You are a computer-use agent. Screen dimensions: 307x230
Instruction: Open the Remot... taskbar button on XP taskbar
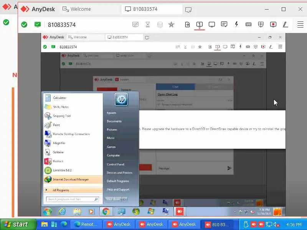(86, 224)
